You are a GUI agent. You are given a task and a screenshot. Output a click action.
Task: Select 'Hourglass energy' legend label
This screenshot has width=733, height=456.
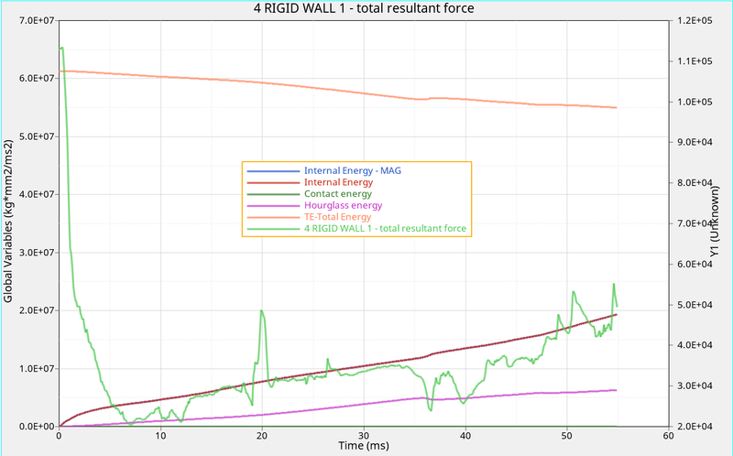343,206
